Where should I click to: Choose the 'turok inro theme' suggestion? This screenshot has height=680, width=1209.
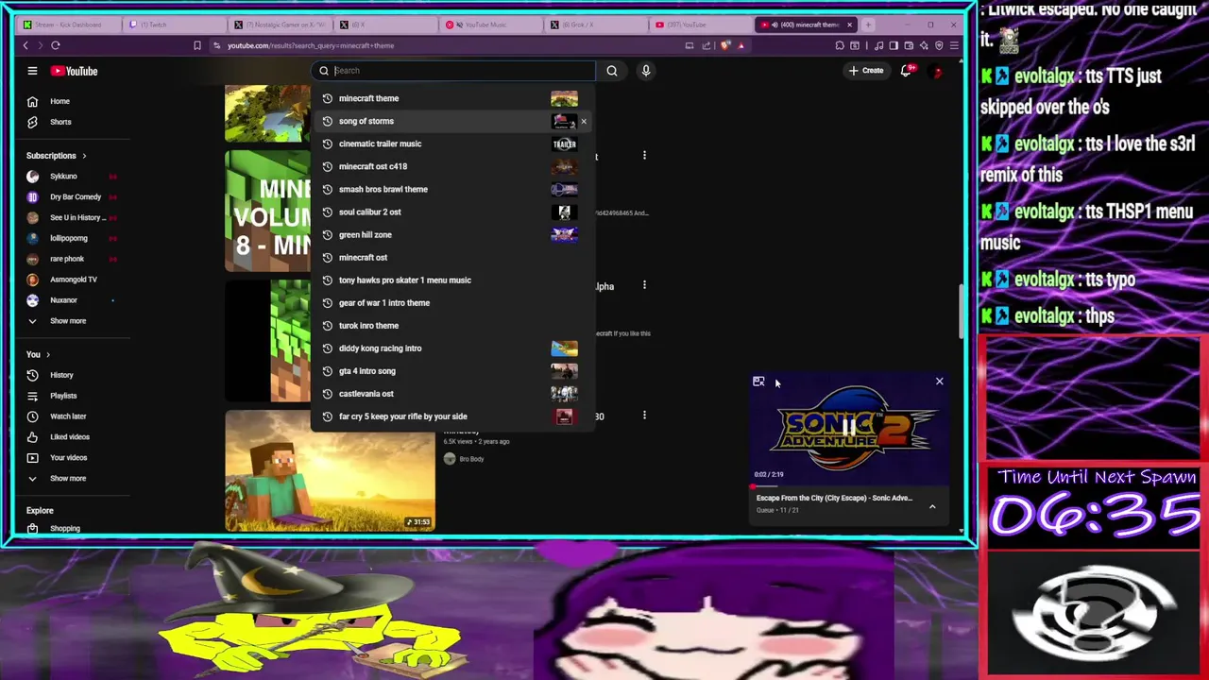(x=452, y=326)
